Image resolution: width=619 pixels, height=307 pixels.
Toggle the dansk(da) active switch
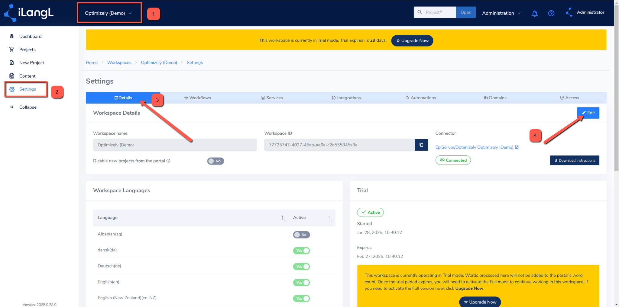(x=301, y=251)
